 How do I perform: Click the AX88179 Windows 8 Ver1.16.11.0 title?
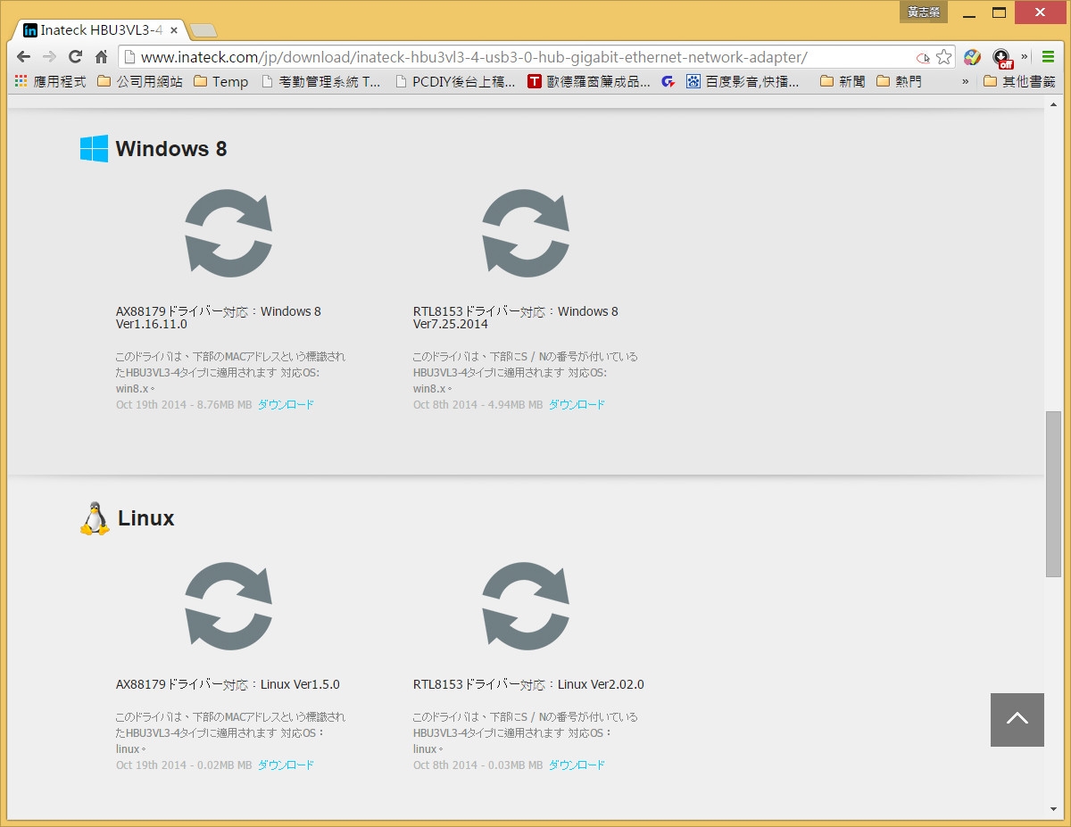(219, 318)
